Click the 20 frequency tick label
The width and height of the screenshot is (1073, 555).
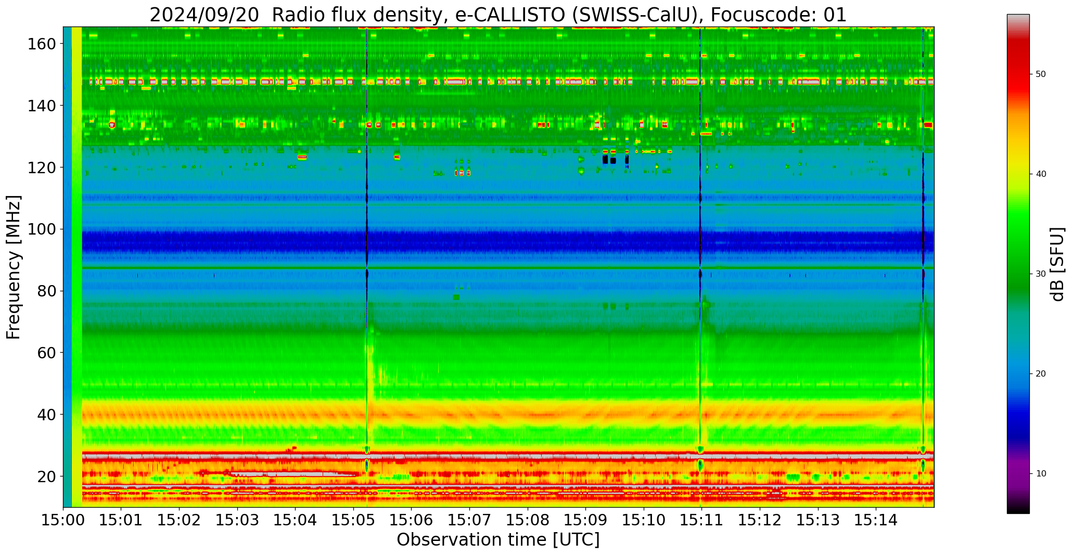[46, 476]
